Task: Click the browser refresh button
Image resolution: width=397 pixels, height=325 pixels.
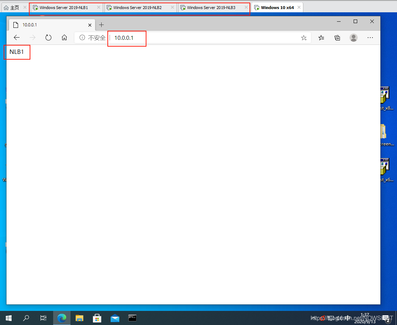Action: (x=48, y=38)
